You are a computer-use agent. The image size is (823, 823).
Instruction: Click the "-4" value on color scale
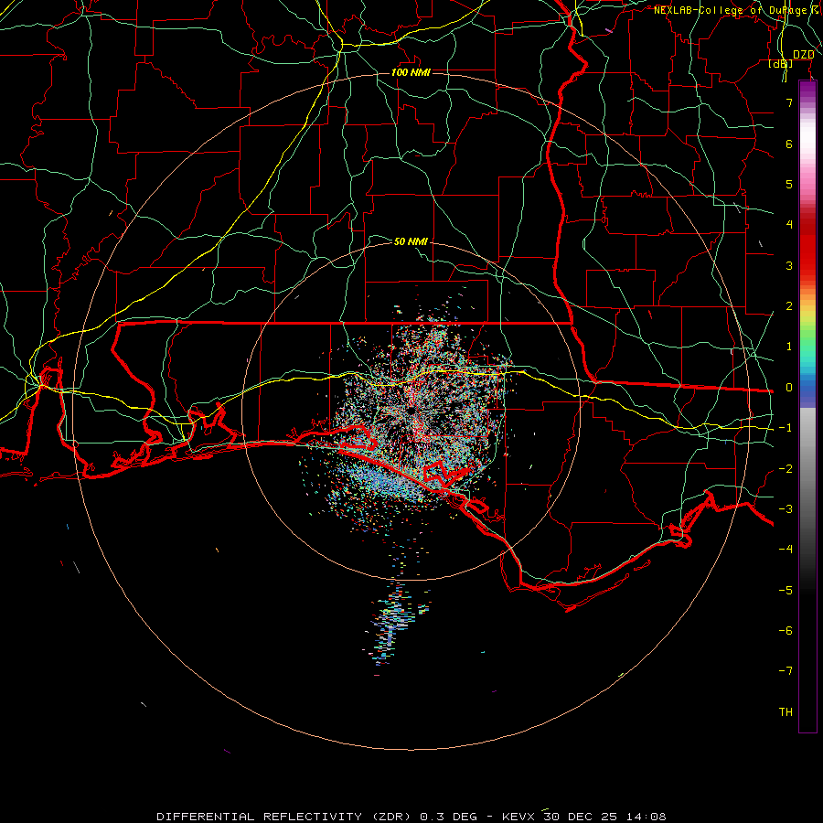pyautogui.click(x=786, y=550)
